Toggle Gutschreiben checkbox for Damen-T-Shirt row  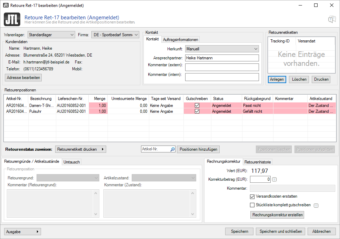(x=197, y=106)
